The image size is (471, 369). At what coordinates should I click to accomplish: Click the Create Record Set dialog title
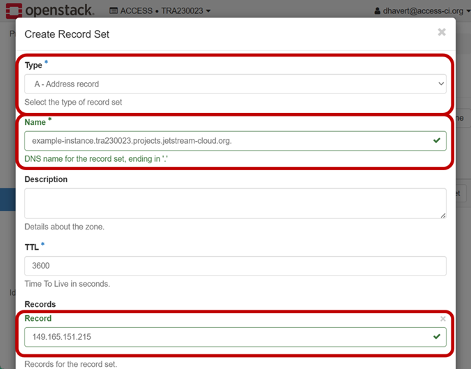pos(67,34)
